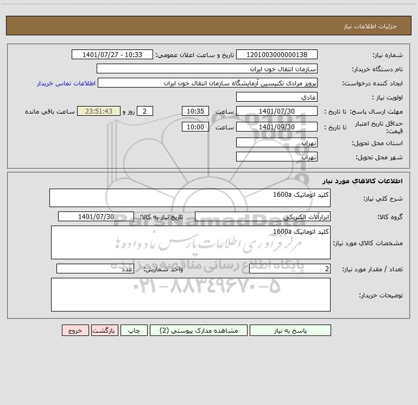Click the نام دستگاه خریدار label

tap(377, 69)
